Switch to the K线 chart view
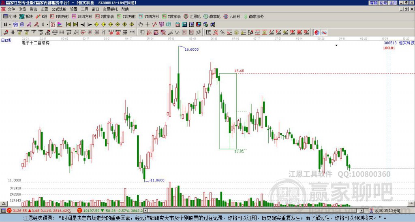The image size is (415, 222). pyautogui.click(x=41, y=16)
